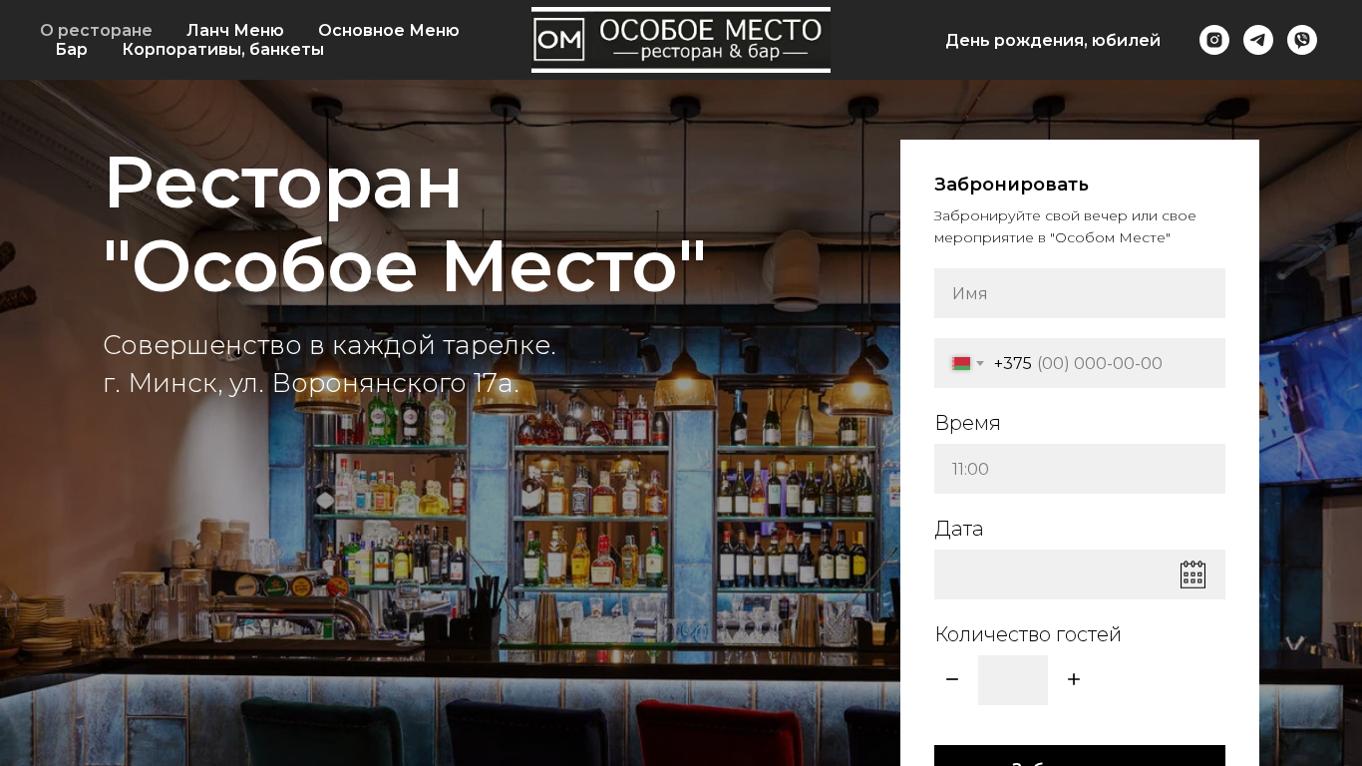Expand the country code dropdown arrow
The image size is (1362, 766).
[x=980, y=364]
